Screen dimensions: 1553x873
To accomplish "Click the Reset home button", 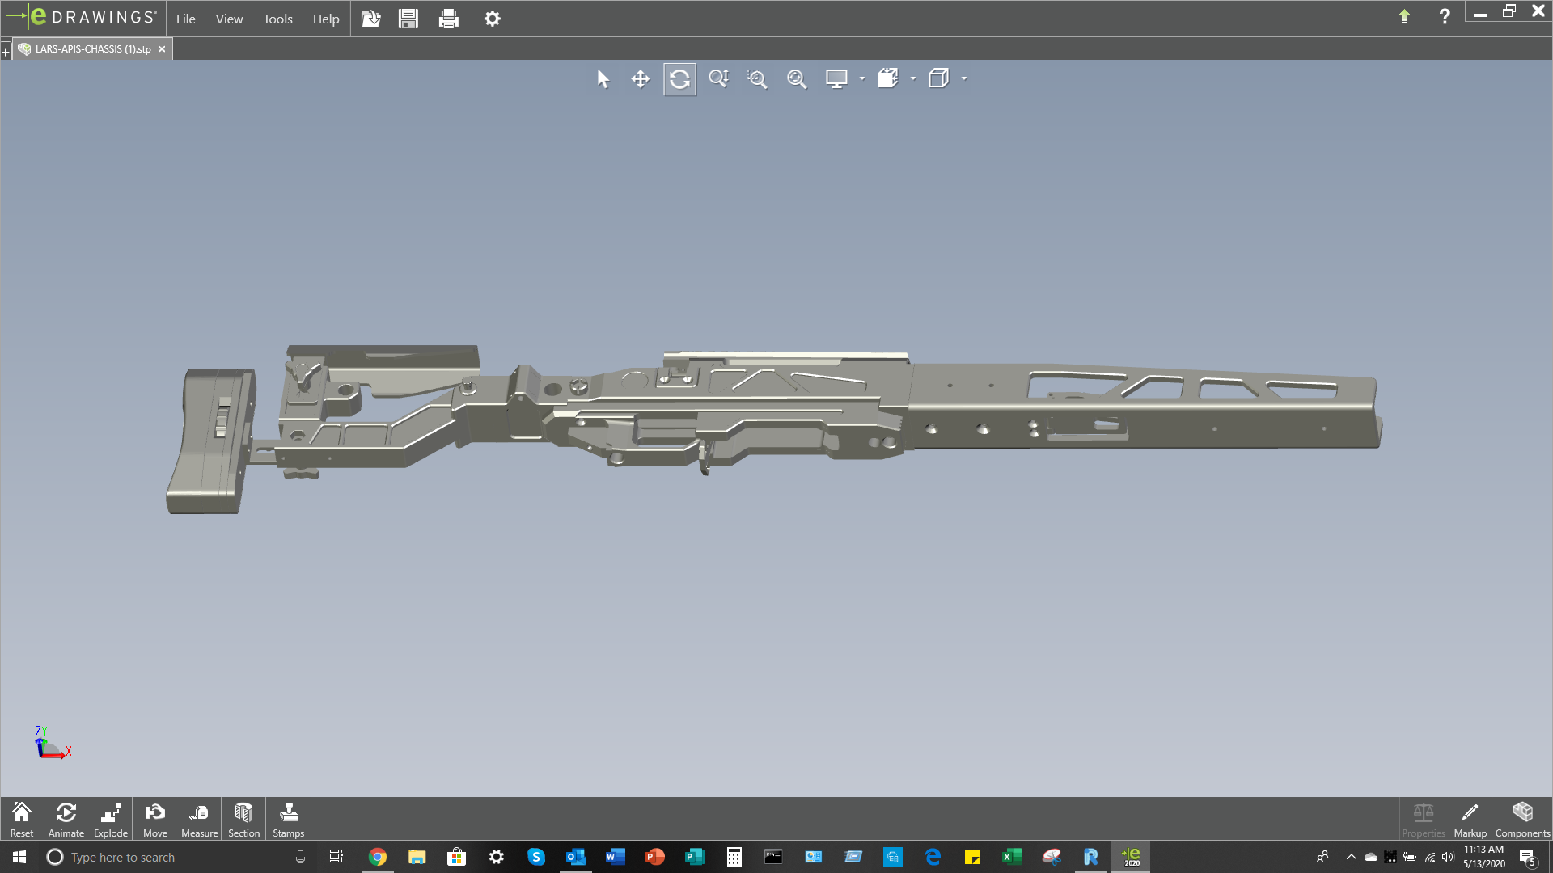I will coord(22,819).
